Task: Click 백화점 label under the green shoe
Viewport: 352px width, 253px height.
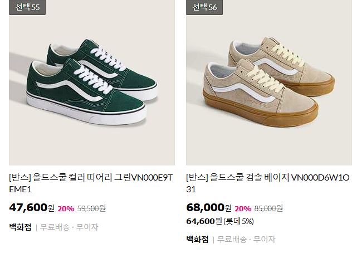Action: tap(20, 227)
